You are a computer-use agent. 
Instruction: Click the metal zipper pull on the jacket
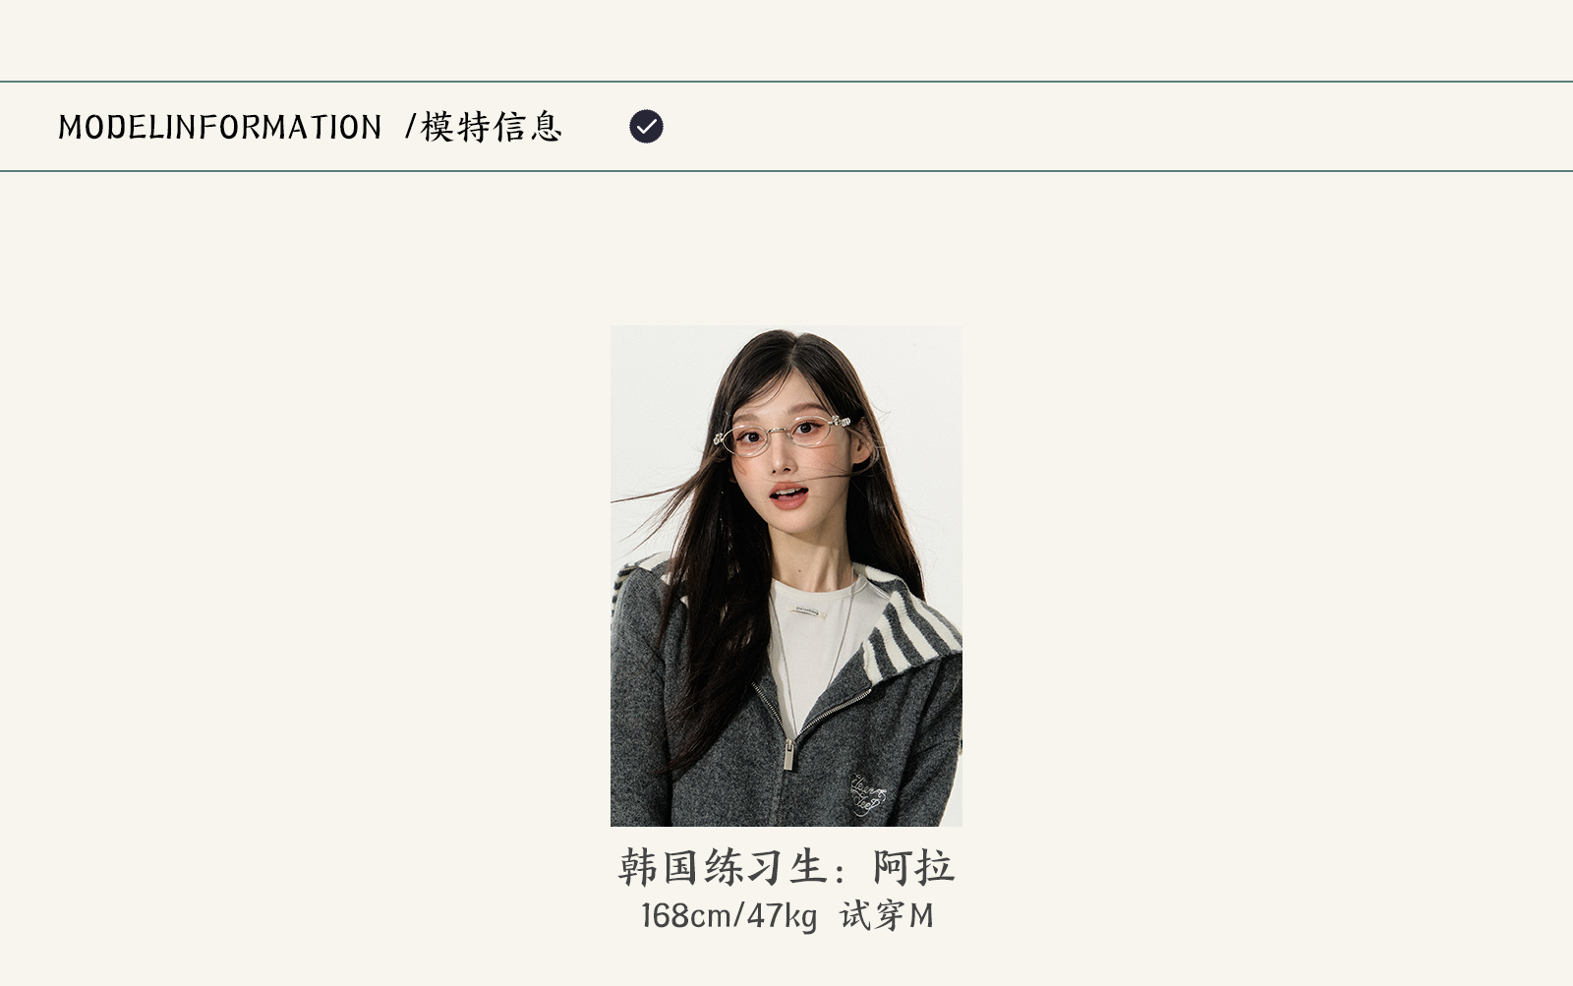click(788, 754)
